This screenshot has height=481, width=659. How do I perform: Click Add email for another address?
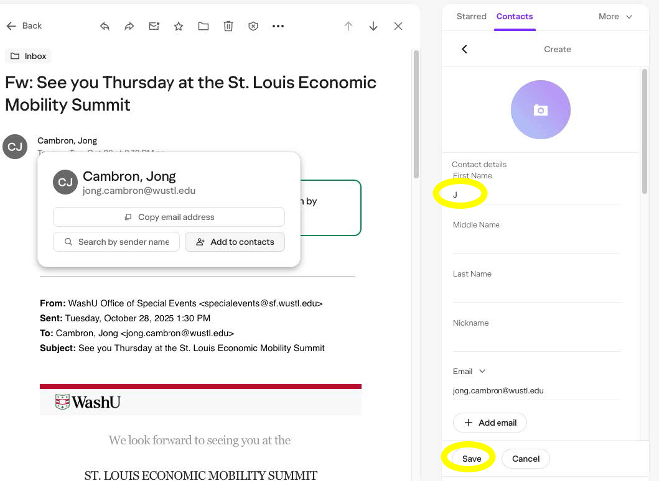click(x=490, y=423)
